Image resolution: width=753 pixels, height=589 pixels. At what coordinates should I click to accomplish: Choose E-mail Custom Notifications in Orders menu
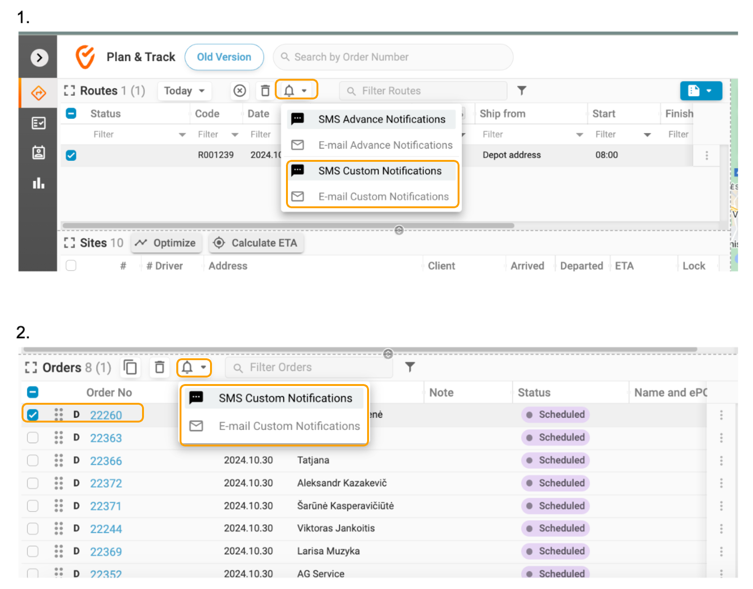(x=289, y=426)
